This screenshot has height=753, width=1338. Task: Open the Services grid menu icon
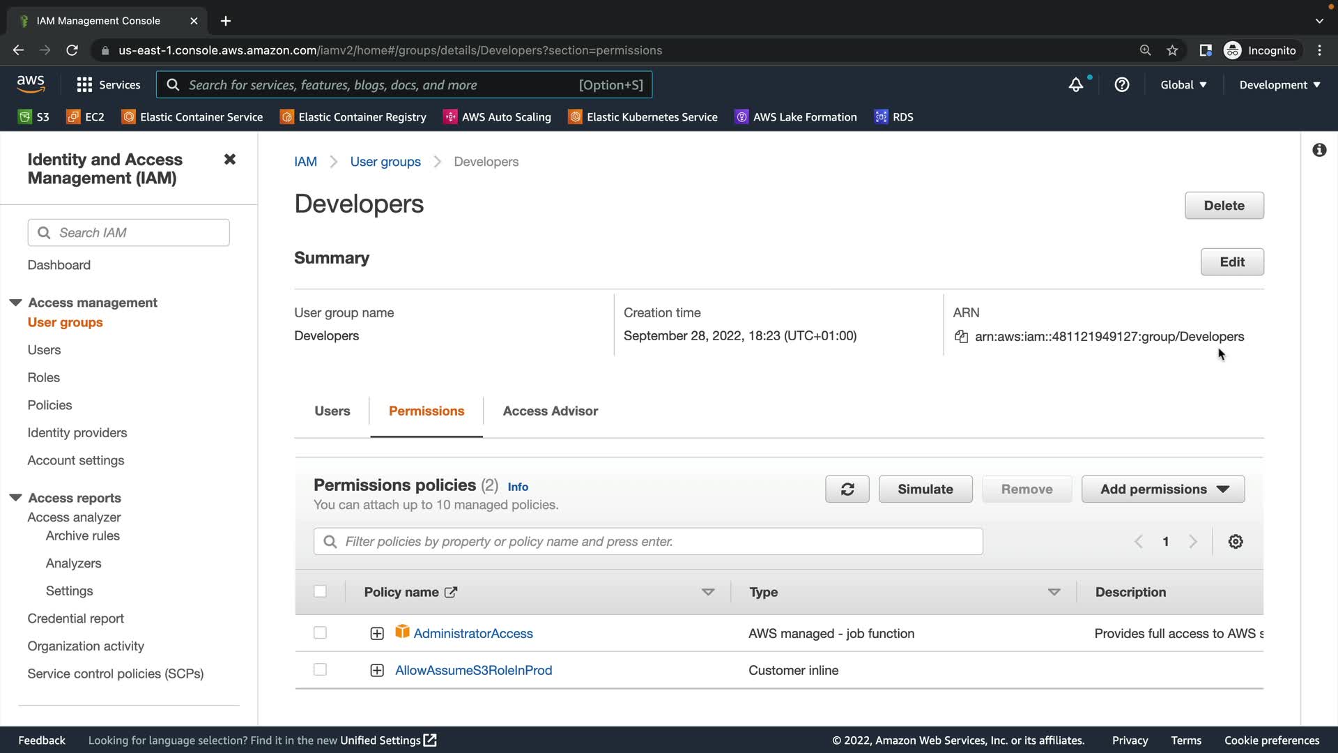tap(84, 85)
